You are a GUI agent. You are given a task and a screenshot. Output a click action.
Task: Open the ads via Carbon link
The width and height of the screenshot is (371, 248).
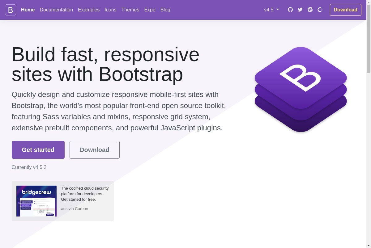click(x=75, y=209)
